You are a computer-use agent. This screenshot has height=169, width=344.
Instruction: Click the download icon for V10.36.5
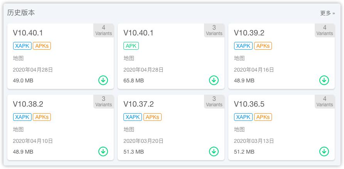point(324,151)
